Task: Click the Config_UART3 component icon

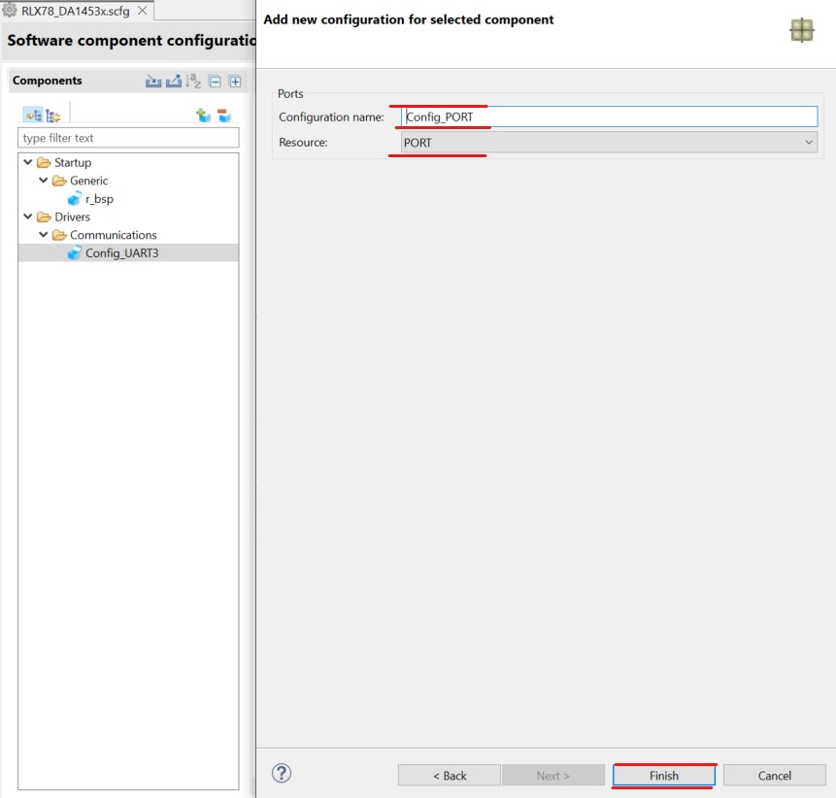Action: [x=75, y=252]
